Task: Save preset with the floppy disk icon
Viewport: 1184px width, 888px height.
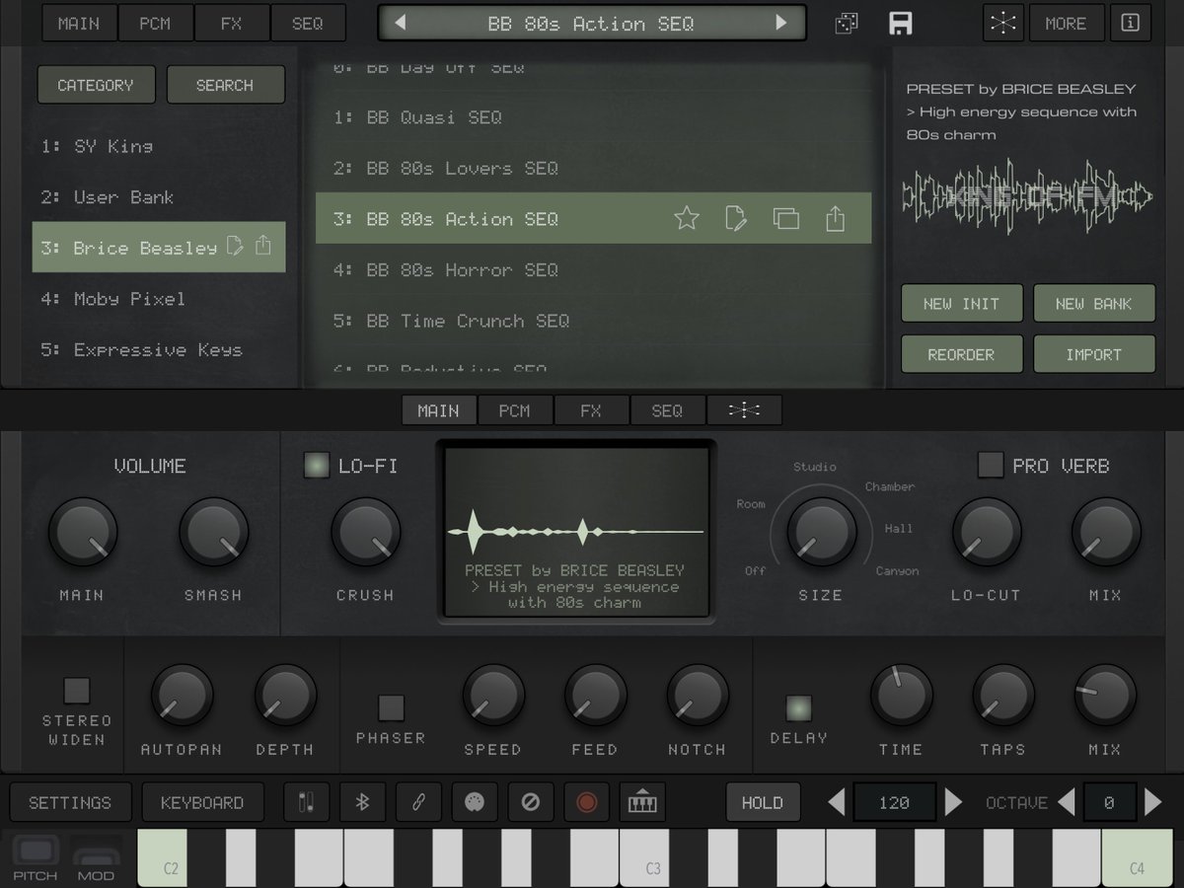Action: pos(900,24)
